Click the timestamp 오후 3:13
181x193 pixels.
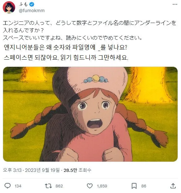(x=12, y=170)
